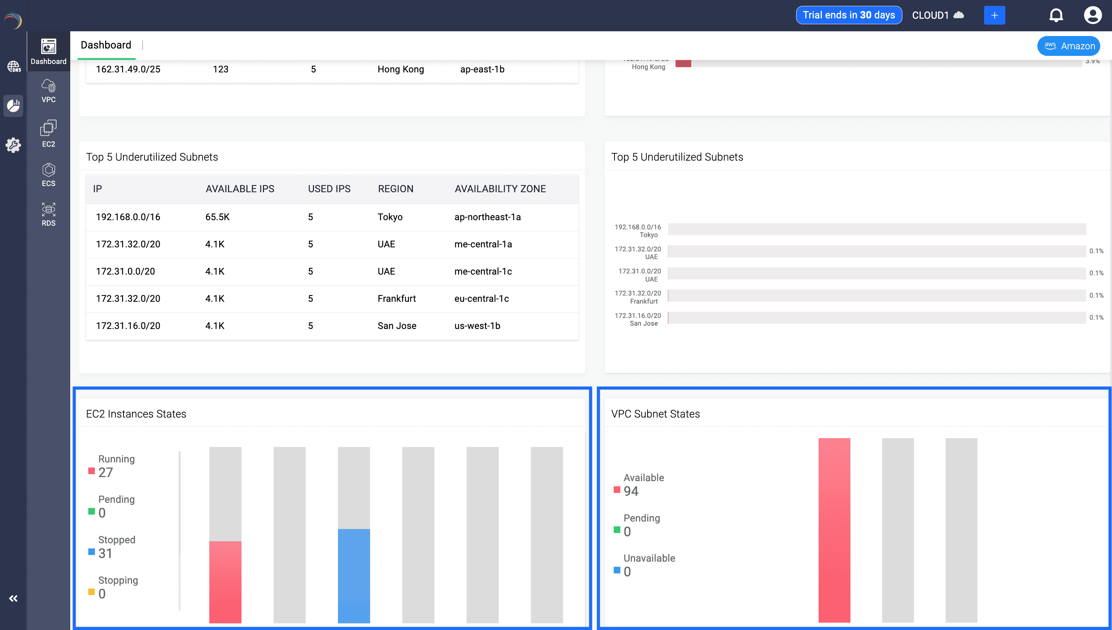Go to VPC in the sidebar
1112x630 pixels.
[x=49, y=91]
